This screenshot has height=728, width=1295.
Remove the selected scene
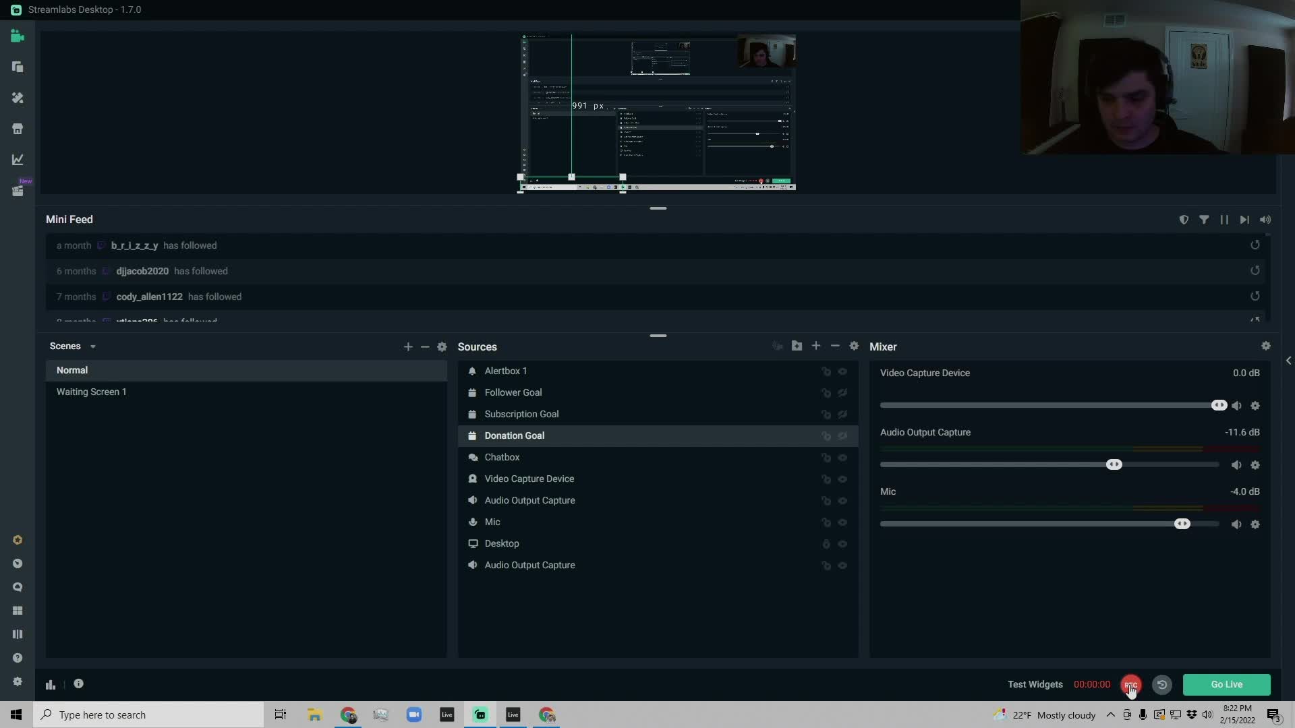click(x=425, y=346)
